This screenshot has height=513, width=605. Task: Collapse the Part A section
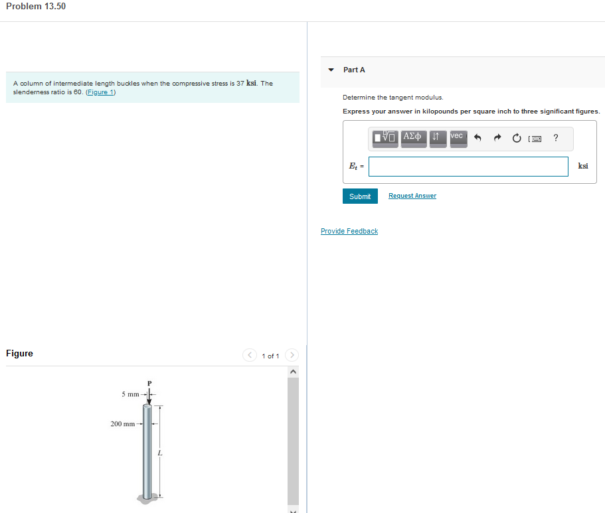pos(330,70)
